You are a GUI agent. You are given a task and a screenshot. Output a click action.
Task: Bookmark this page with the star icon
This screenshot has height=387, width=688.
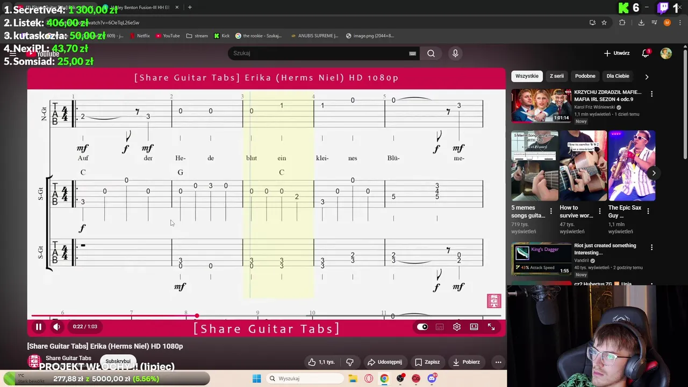coord(604,23)
